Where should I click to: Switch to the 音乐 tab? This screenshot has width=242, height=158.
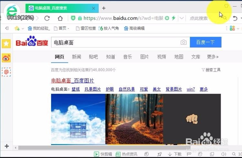128,57
